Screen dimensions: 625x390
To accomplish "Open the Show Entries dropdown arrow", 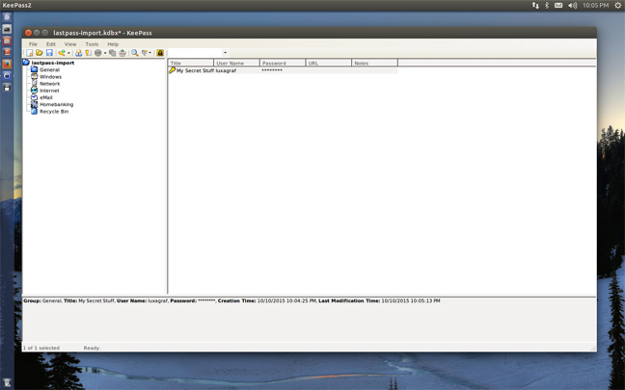I will (x=149, y=53).
